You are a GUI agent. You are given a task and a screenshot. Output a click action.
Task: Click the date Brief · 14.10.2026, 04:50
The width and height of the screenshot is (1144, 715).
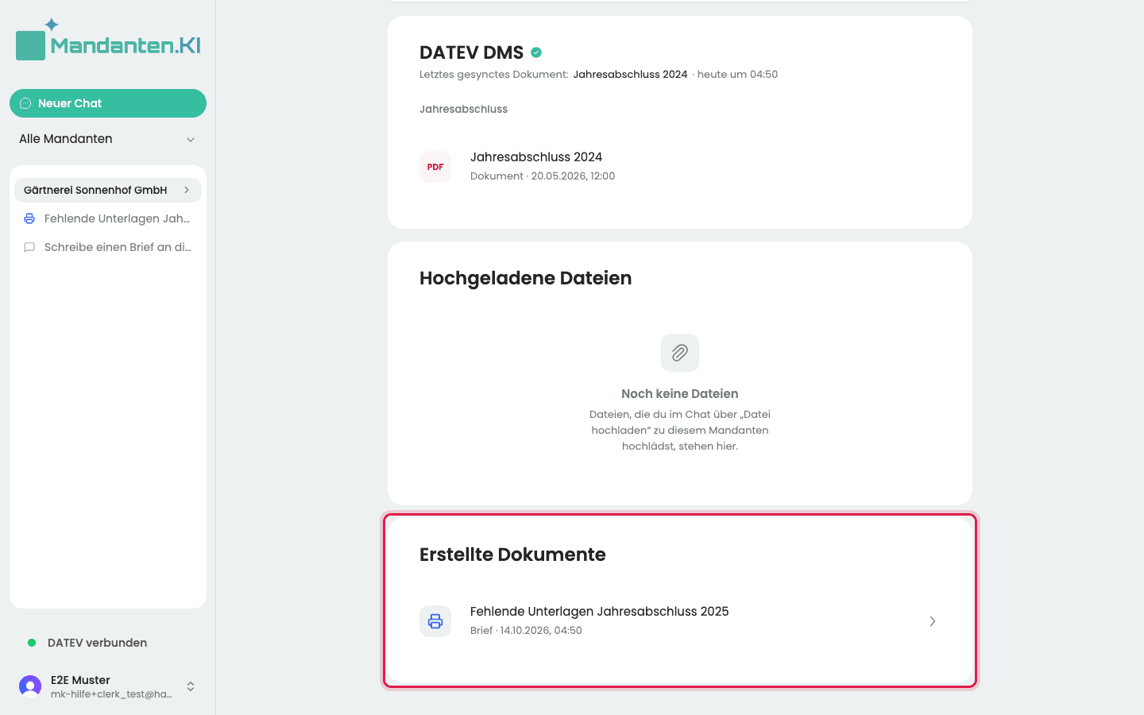click(x=526, y=630)
